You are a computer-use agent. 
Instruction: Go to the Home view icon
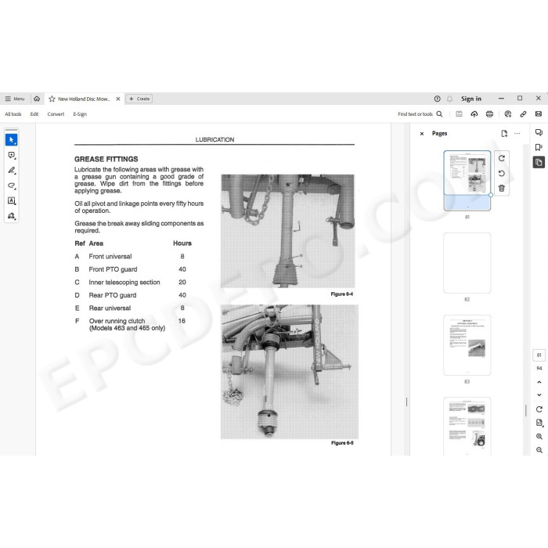(37, 99)
